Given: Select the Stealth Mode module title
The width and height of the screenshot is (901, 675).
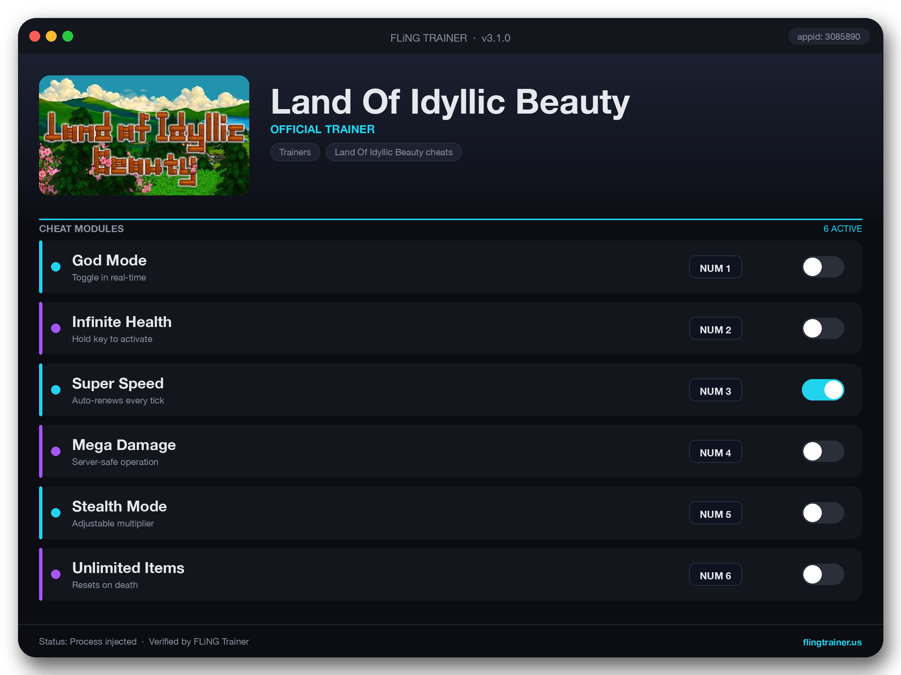Looking at the screenshot, I should pos(119,506).
